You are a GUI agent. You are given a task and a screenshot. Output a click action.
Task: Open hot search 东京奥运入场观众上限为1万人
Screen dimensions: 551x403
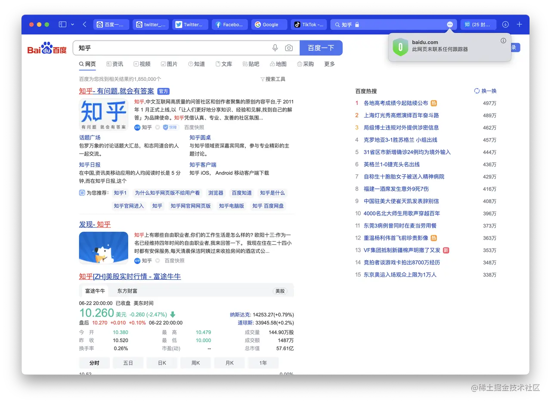point(400,275)
